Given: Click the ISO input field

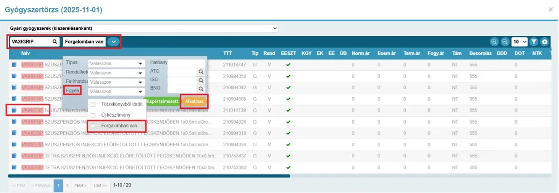Looking at the screenshot, I should pos(182,80).
